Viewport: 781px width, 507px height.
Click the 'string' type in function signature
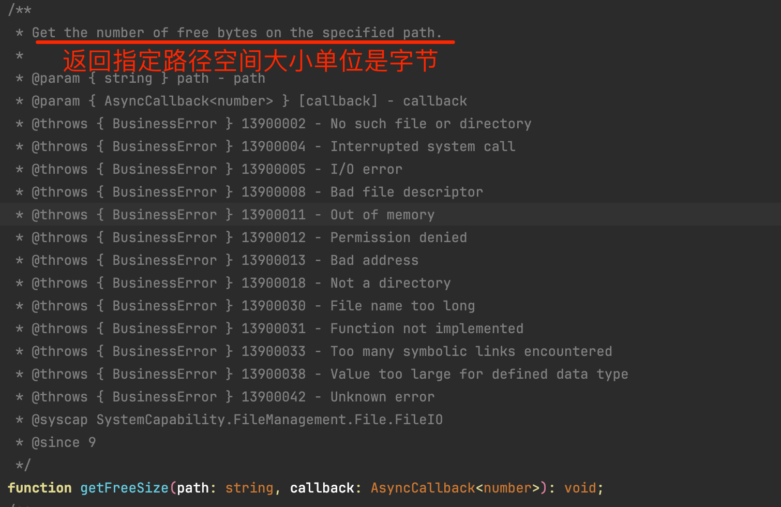coord(249,488)
